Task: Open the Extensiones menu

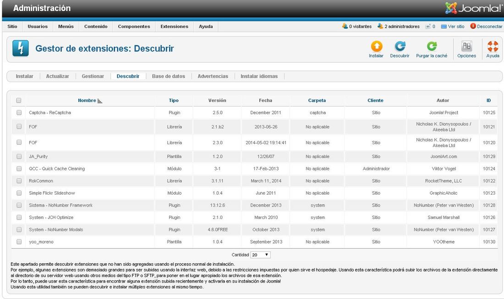Action: coord(175,27)
